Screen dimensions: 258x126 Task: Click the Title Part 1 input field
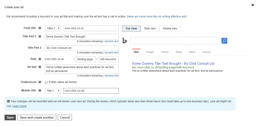82,37
